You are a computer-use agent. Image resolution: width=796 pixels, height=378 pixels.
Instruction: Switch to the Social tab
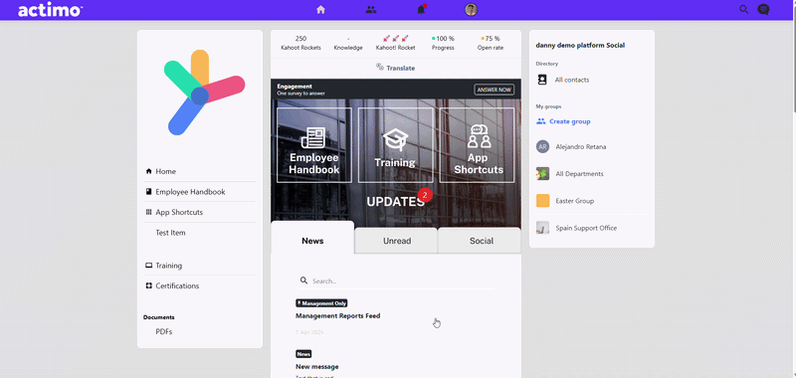(481, 241)
